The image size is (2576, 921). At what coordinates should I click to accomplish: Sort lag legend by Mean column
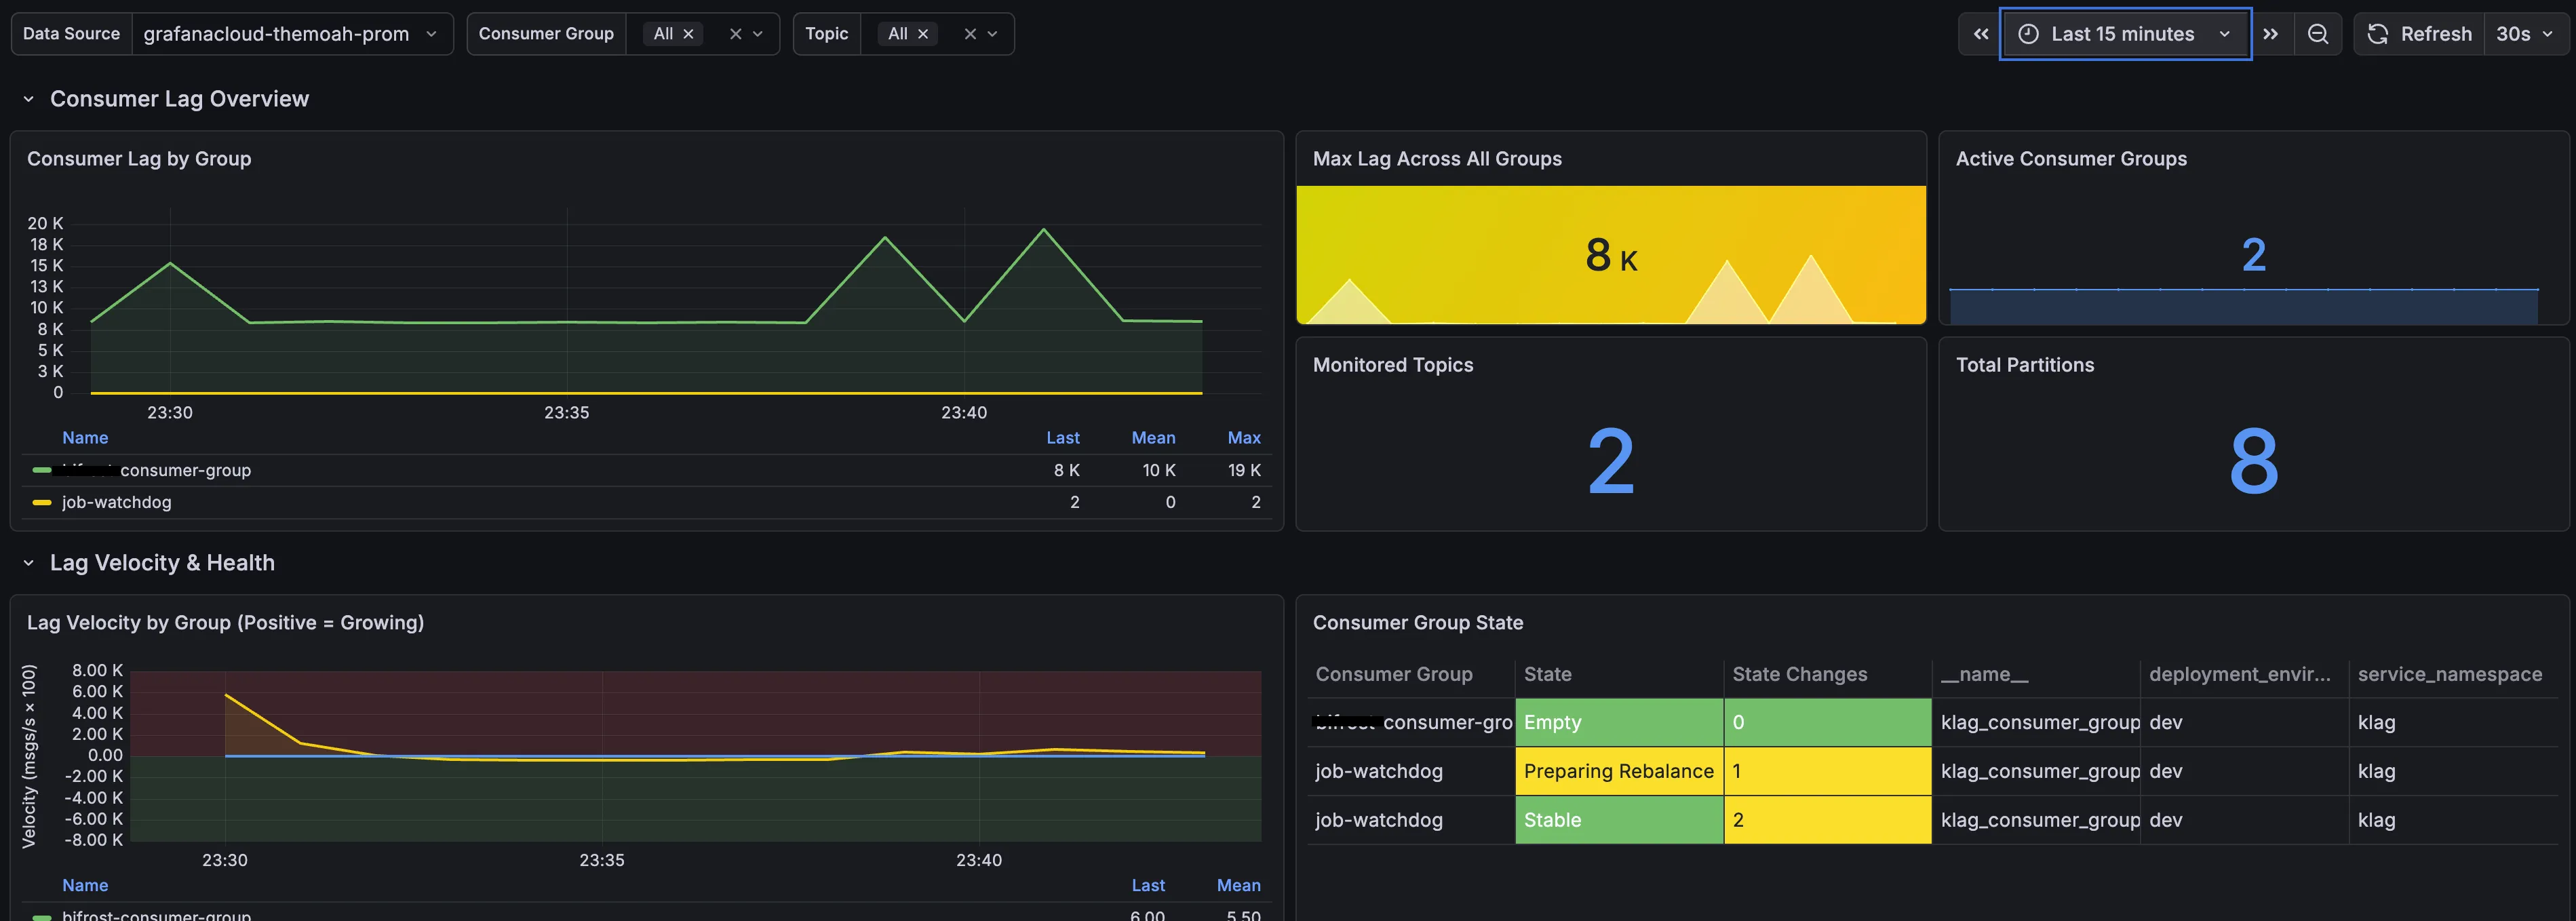pyautogui.click(x=1153, y=438)
